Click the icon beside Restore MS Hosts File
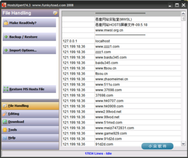Screen dimensions: 188x158 point(6,89)
